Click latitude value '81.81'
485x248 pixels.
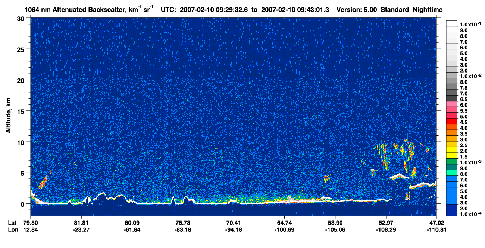tap(81, 222)
